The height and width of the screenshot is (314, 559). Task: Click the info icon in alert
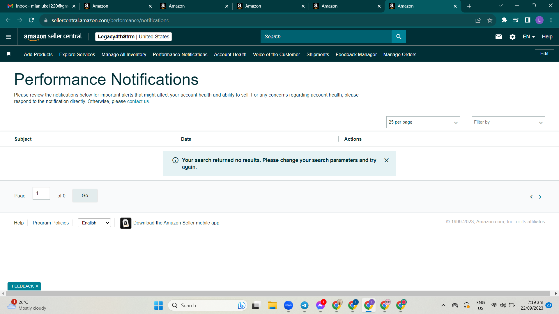click(175, 160)
